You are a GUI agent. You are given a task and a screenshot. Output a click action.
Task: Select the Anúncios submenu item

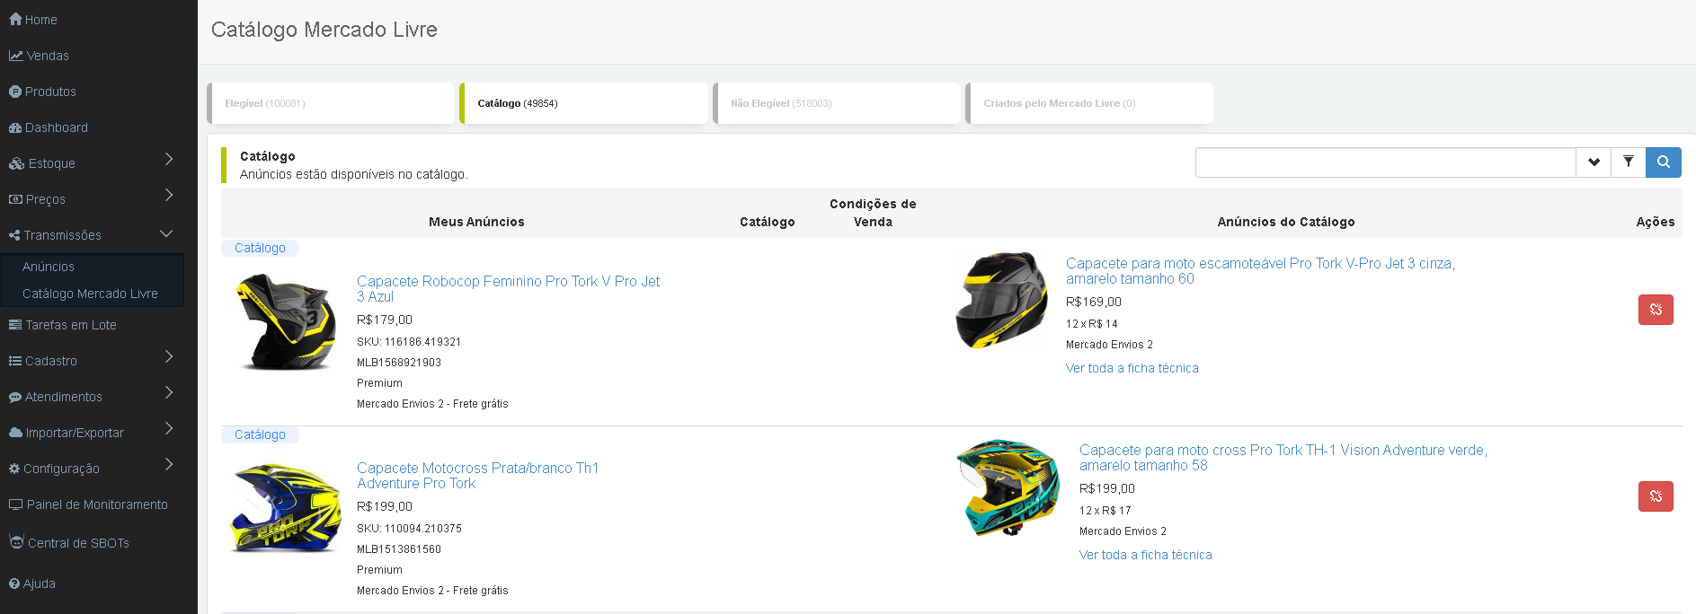click(49, 267)
